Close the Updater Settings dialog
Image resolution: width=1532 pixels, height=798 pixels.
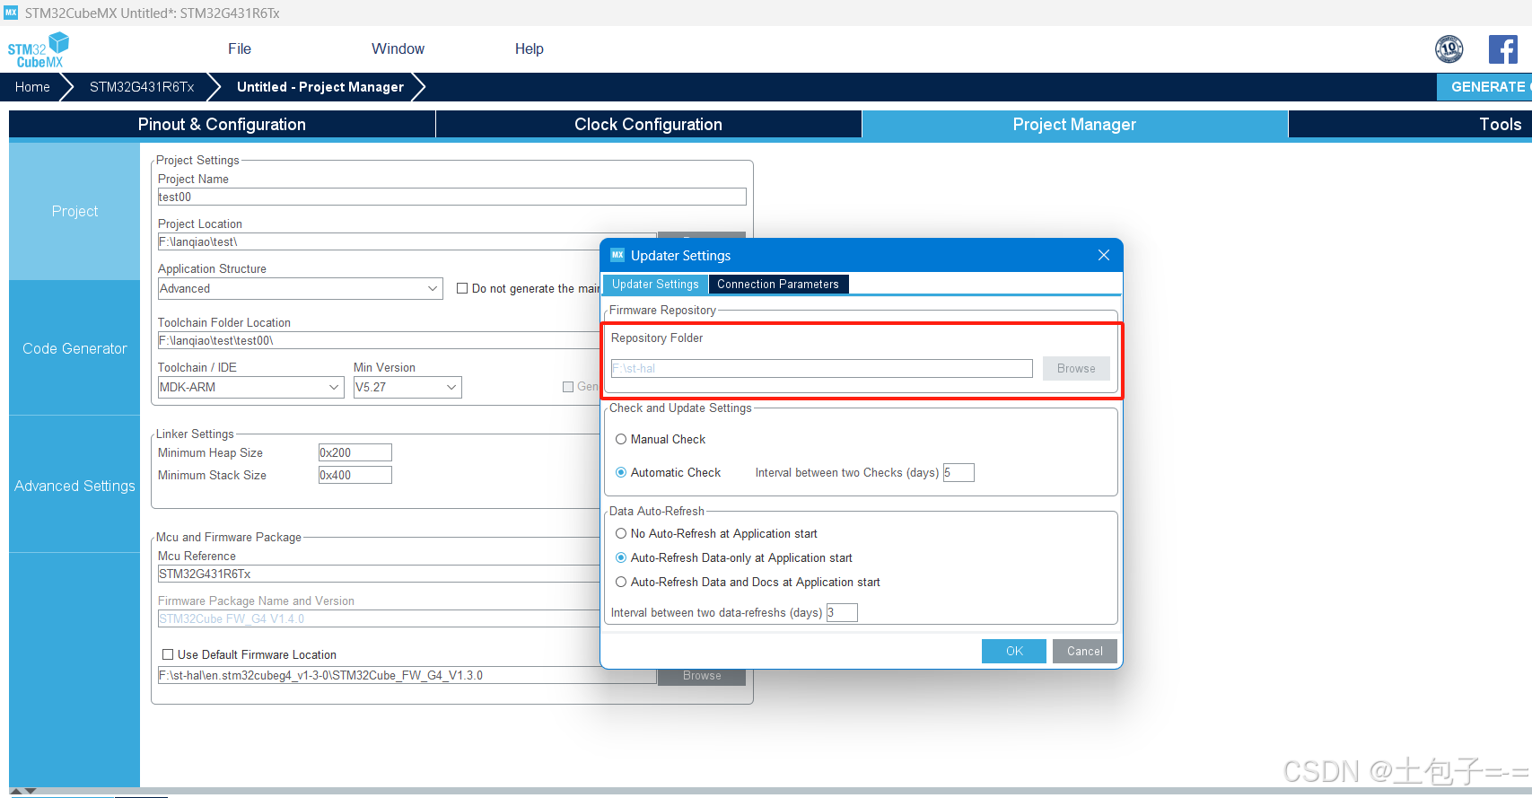1104,255
